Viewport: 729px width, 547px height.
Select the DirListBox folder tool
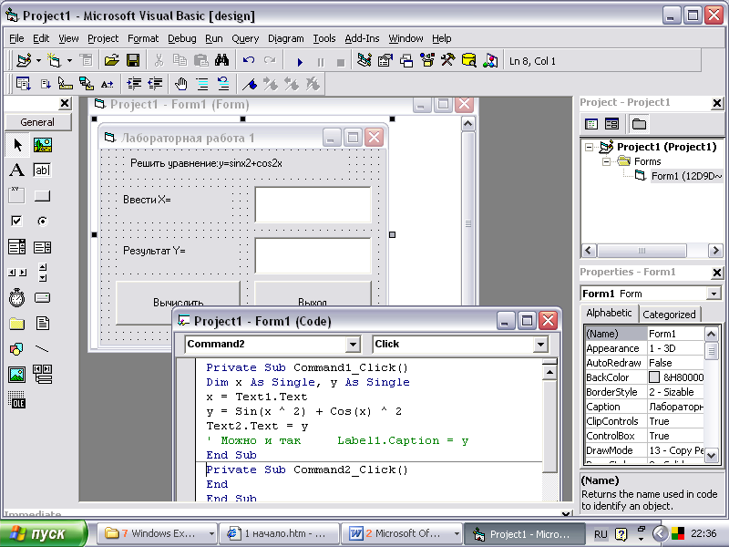[17, 324]
